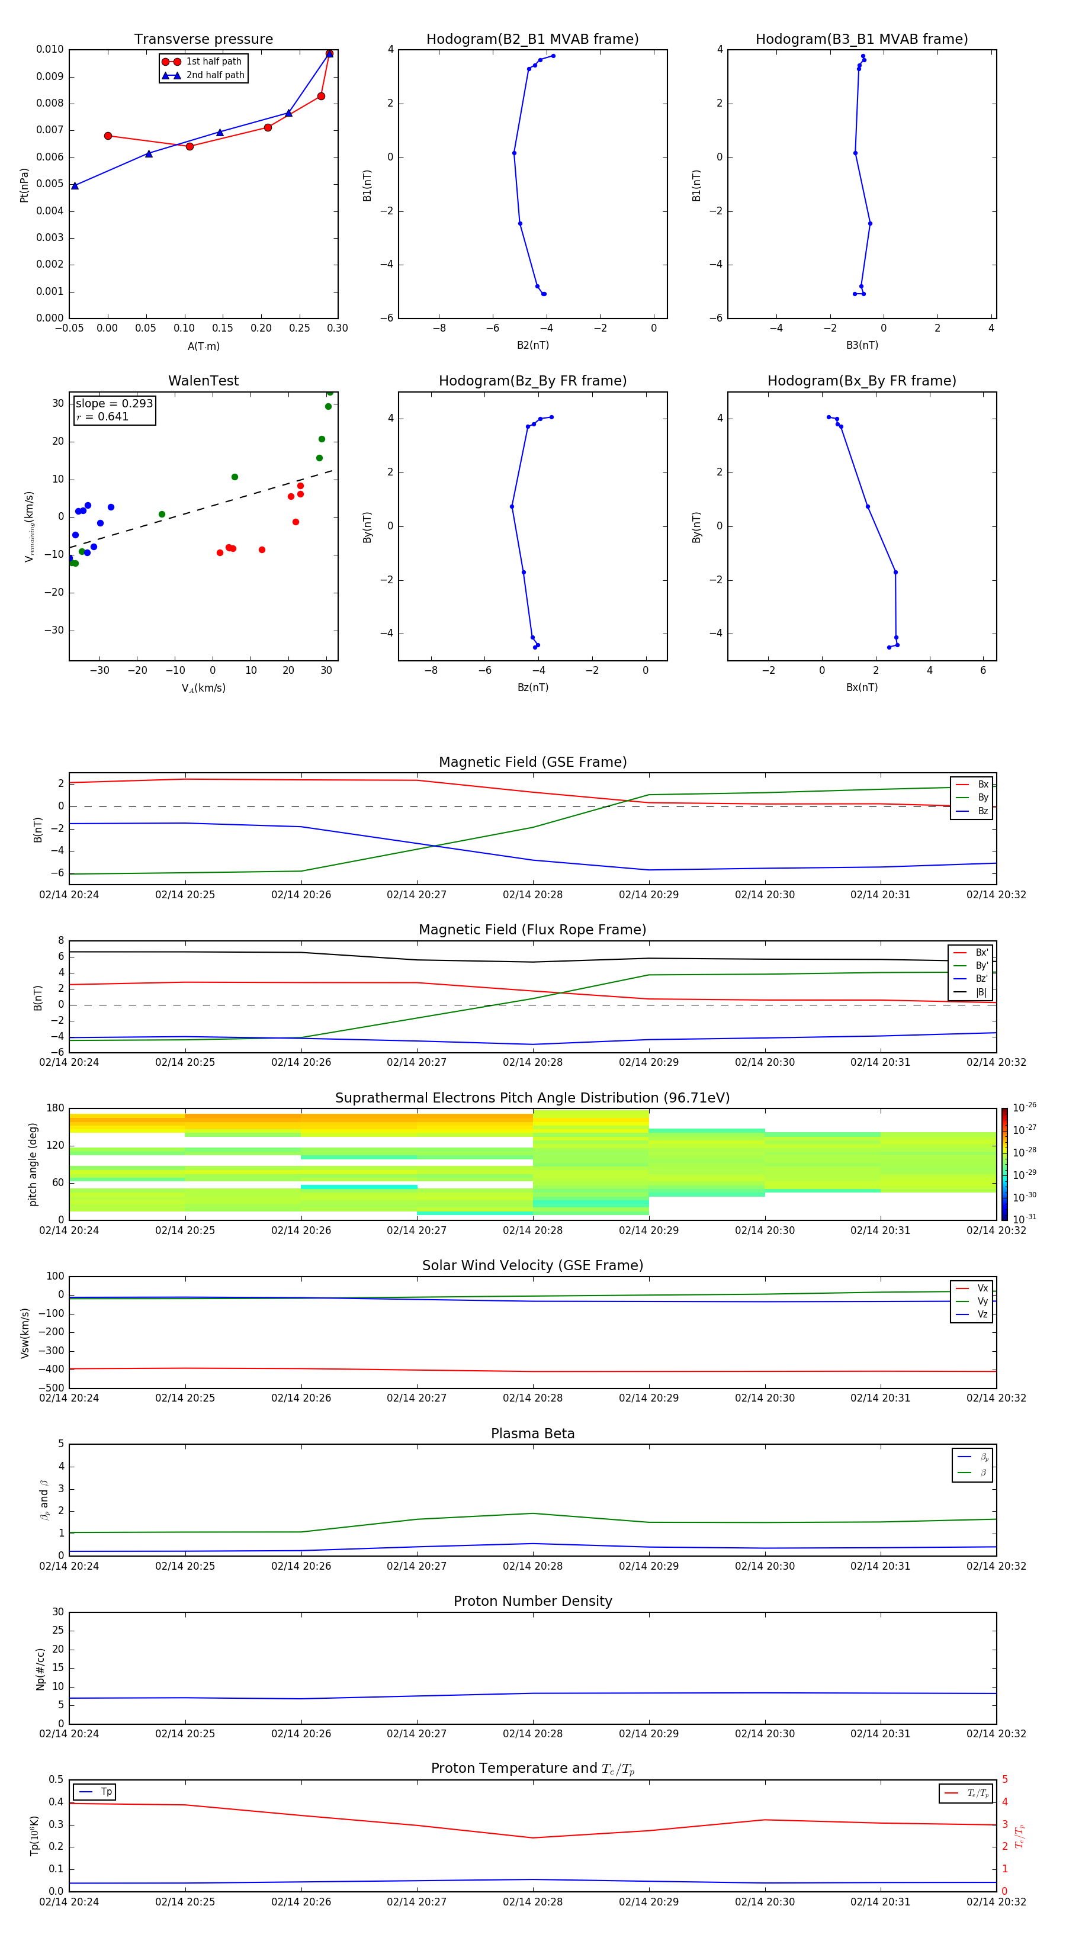Click the Plasma Beta plot title
The image size is (1066, 1954).
click(x=532, y=1434)
